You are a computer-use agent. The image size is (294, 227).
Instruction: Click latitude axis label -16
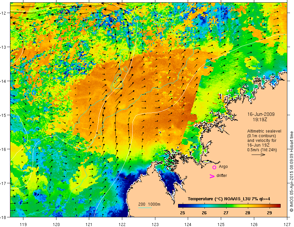click(3, 149)
